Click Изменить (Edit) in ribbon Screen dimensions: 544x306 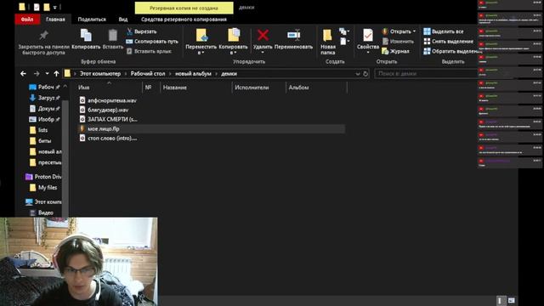pyautogui.click(x=398, y=42)
